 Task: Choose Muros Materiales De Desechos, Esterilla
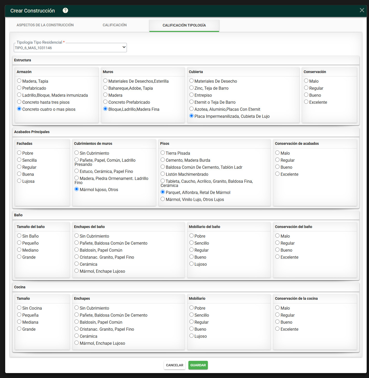[105, 81]
